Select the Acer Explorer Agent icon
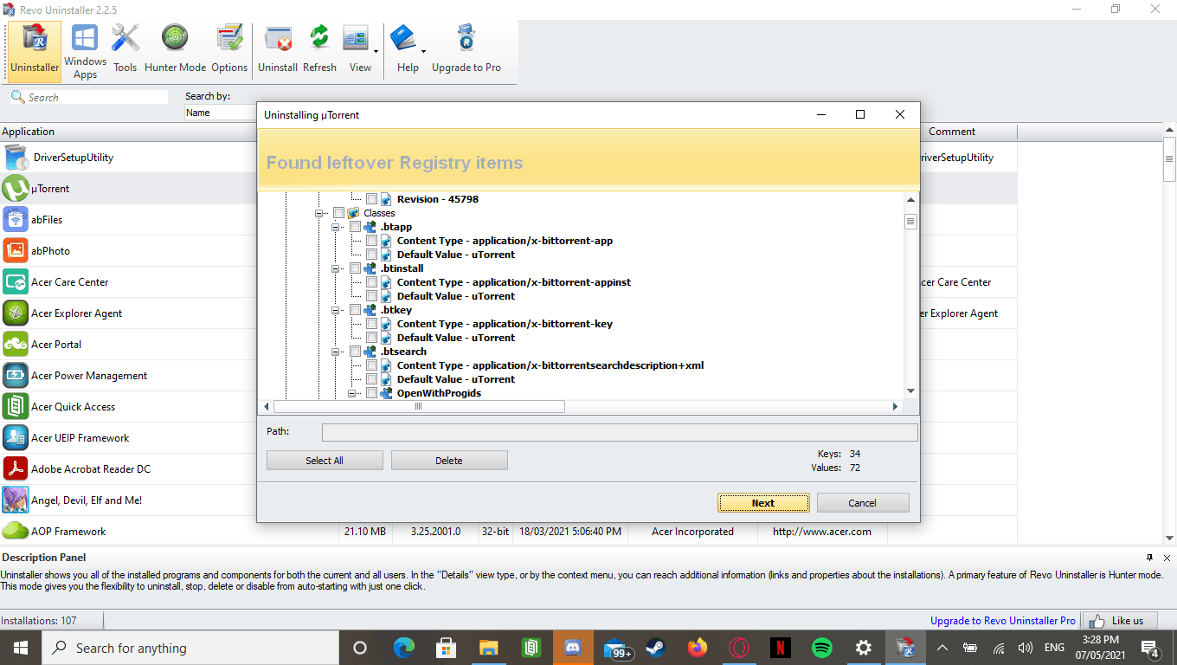This screenshot has width=1177, height=665. point(16,313)
